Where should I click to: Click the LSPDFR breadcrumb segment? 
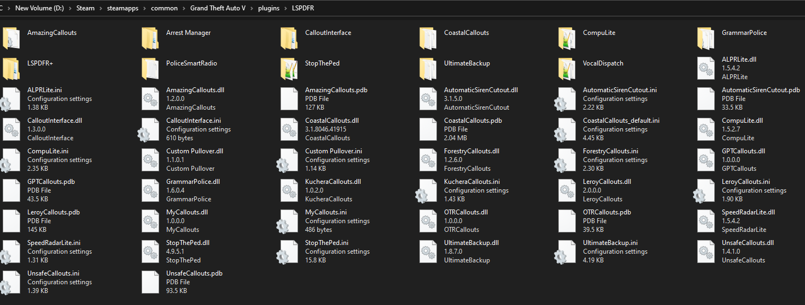click(304, 8)
